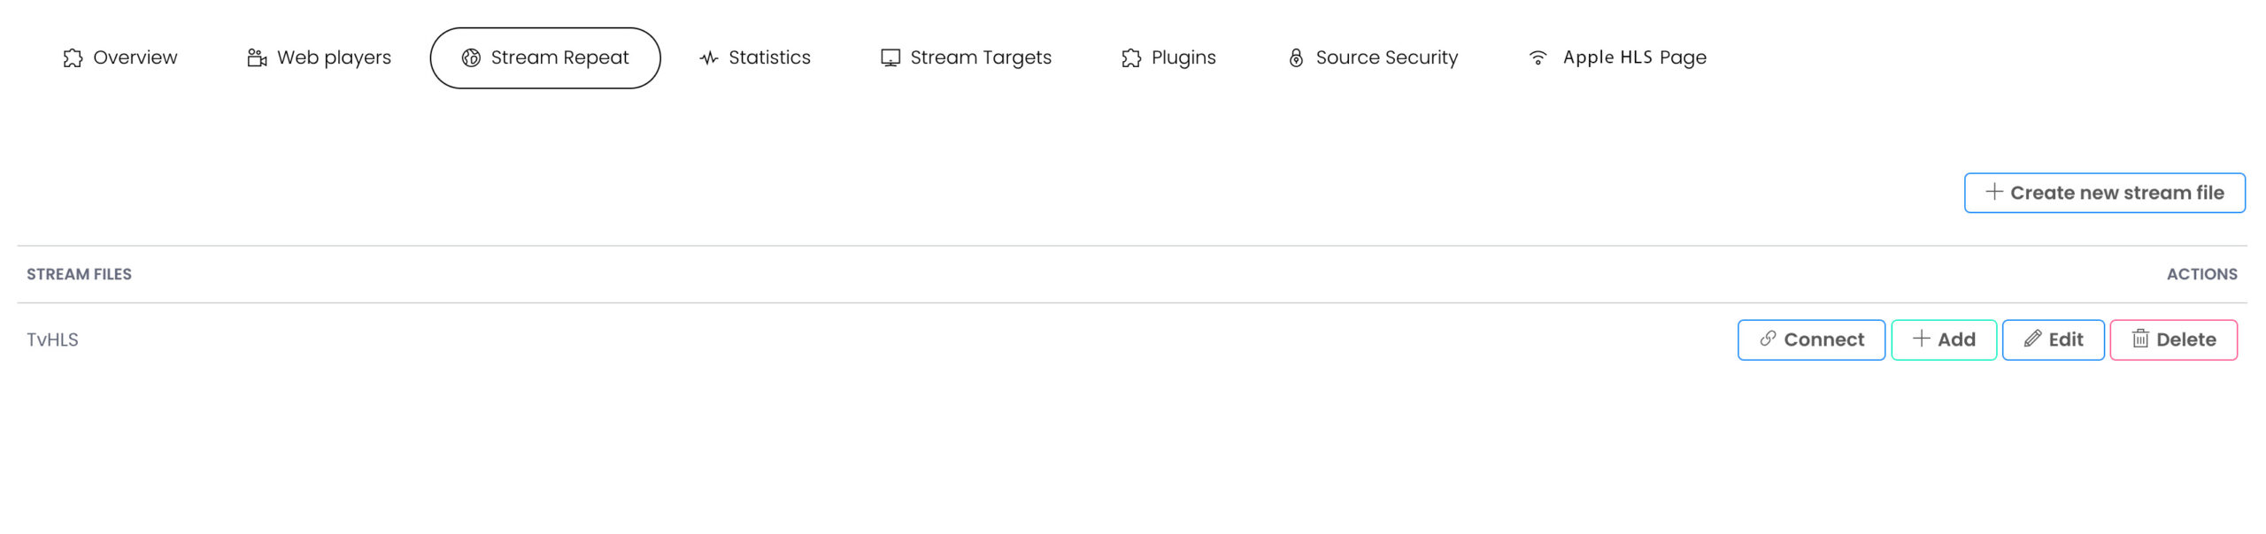Click the Plugins puzzle-piece icon
The image size is (2266, 534).
1131,58
